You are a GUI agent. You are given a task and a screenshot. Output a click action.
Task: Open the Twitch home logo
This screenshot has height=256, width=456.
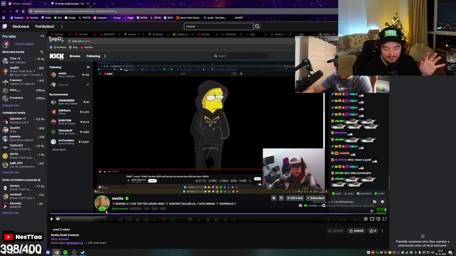[5, 26]
